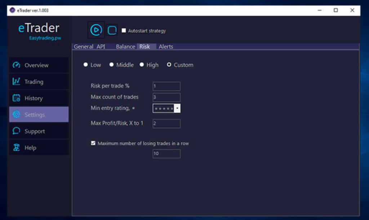Open History via its calendar icon
The width and height of the screenshot is (369, 220).
[16, 98]
